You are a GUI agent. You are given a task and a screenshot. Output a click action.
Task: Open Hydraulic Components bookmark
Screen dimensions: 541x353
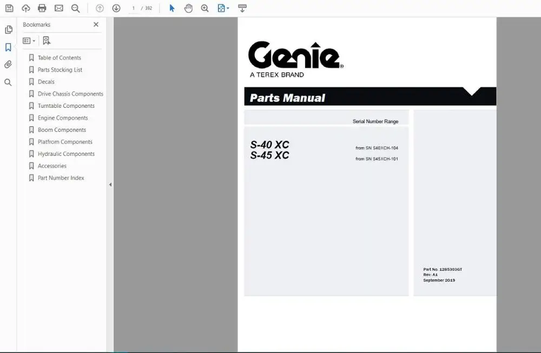[66, 154]
